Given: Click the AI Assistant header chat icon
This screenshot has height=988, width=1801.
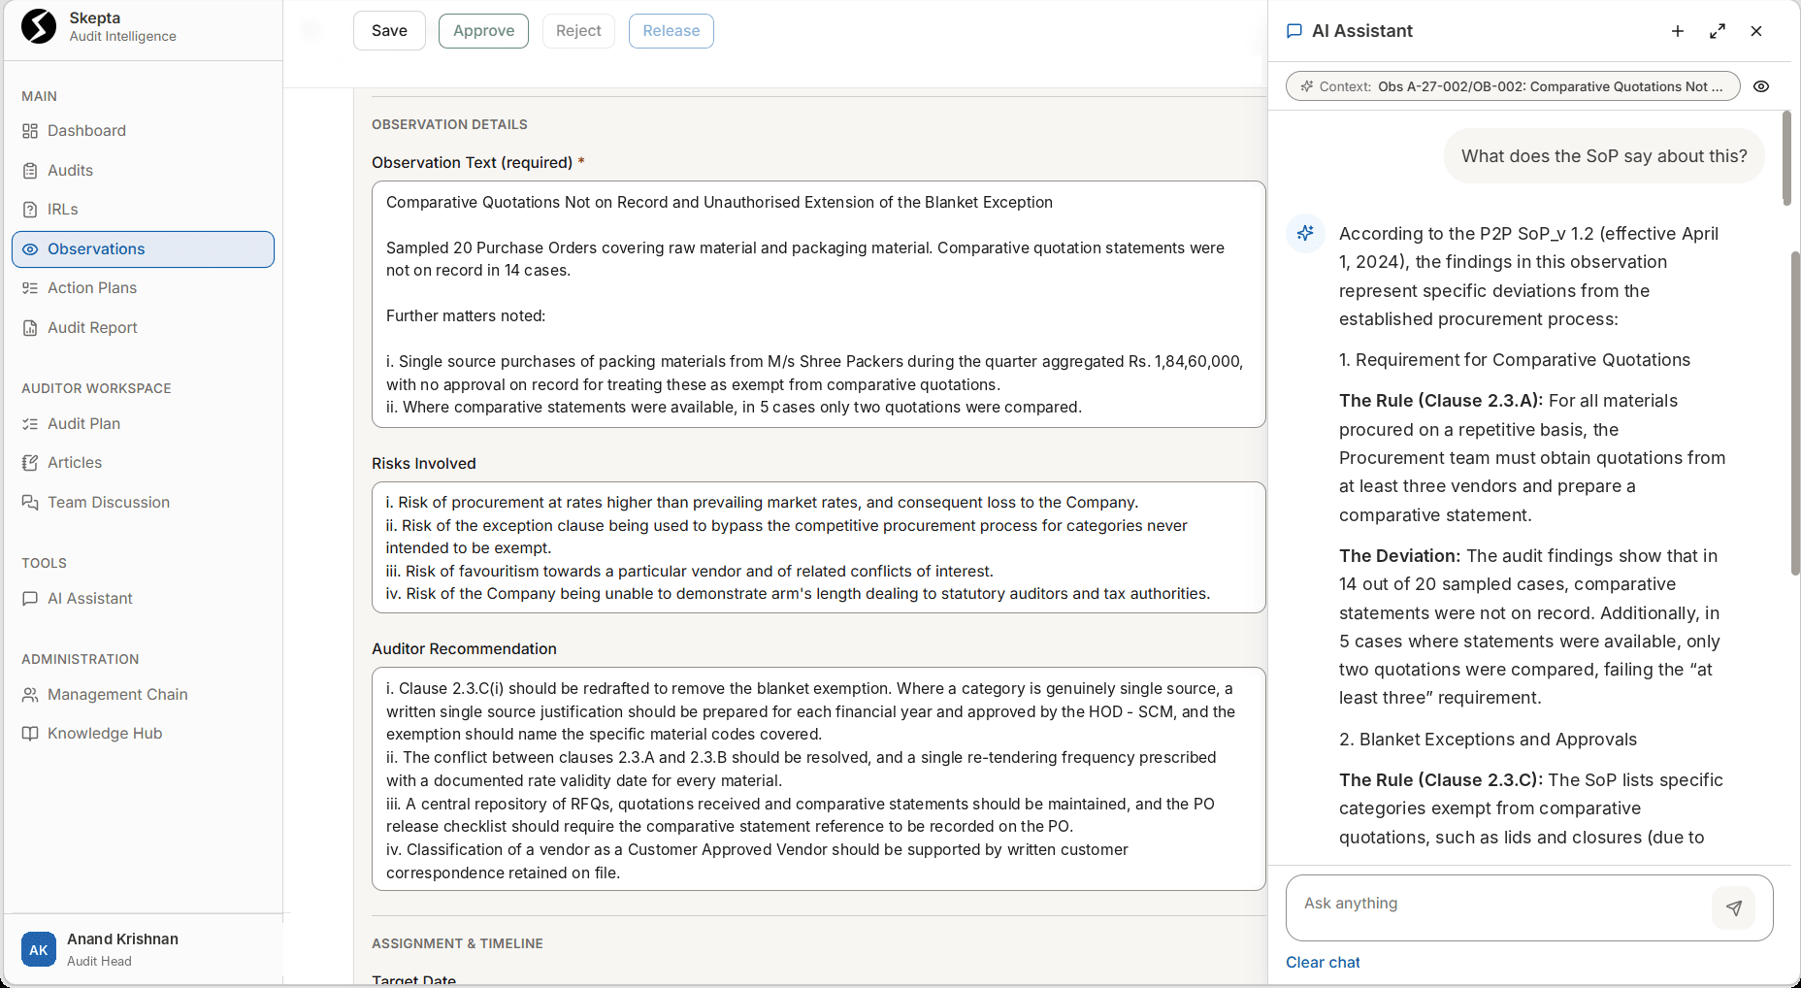Looking at the screenshot, I should (1293, 31).
